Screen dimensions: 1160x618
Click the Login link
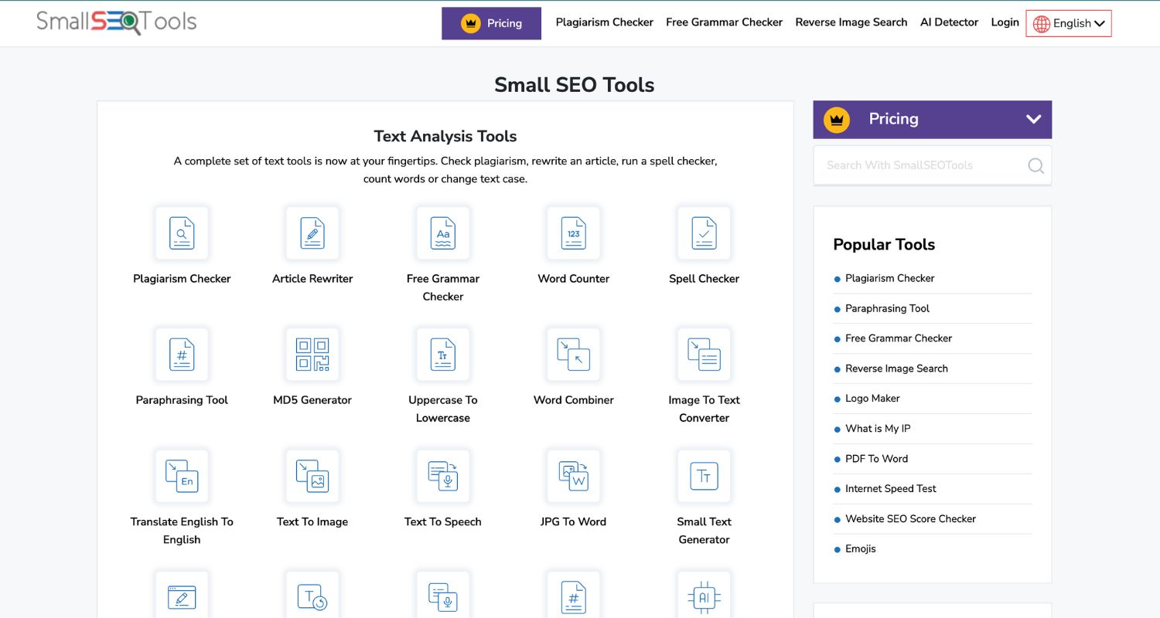pos(1005,22)
